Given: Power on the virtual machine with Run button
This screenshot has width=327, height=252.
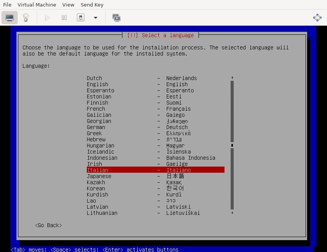Looking at the screenshot, I should tap(47, 18).
